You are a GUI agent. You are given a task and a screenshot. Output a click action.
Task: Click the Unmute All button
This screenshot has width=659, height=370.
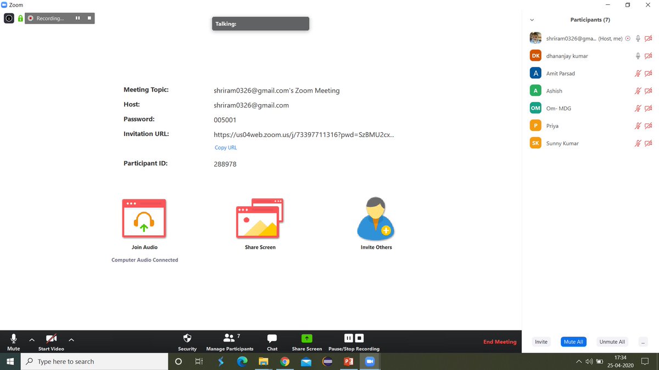coord(612,341)
